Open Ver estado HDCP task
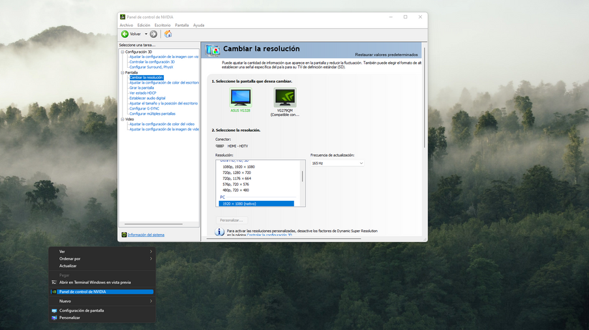Viewport: 589px width, 330px height. pos(143,93)
